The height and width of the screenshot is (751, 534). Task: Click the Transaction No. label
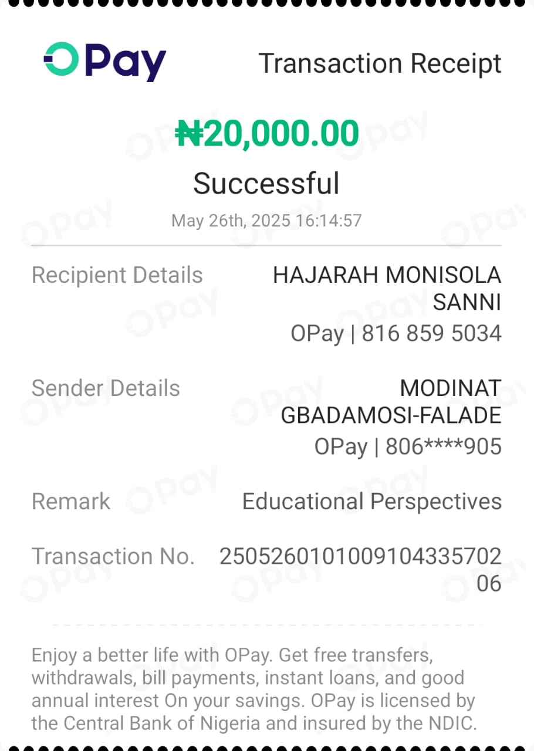pos(113,556)
